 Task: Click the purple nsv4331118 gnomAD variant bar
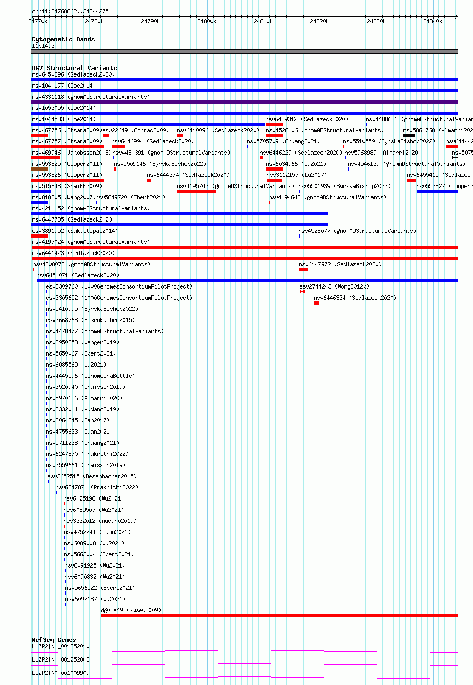[x=244, y=102]
